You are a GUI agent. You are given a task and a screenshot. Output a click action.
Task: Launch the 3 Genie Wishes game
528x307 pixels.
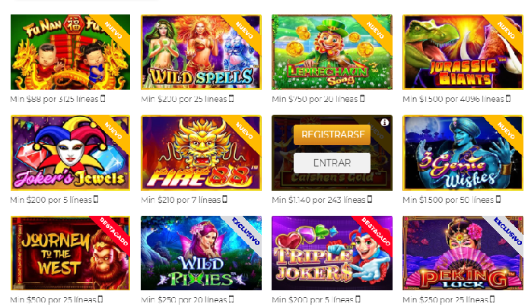(463, 153)
